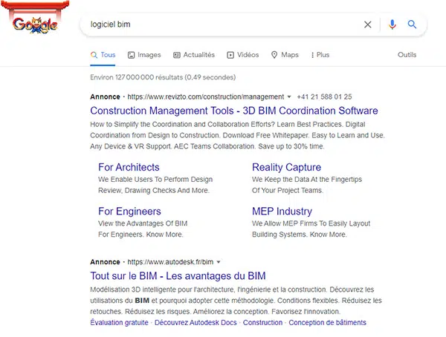Click 'We Enable Users To Perform Design' text
Viewport: 446px width, 337px height.
tap(155, 180)
